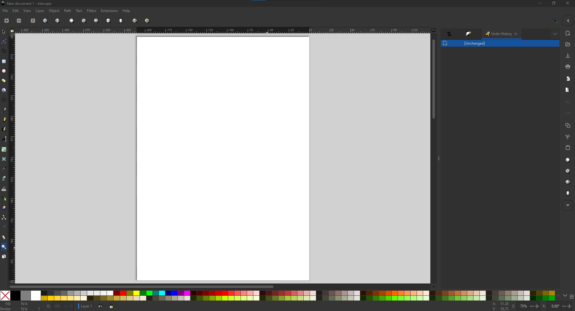575x311 pixels.
Task: Select the [Unchanged] history entry
Action: click(x=500, y=43)
